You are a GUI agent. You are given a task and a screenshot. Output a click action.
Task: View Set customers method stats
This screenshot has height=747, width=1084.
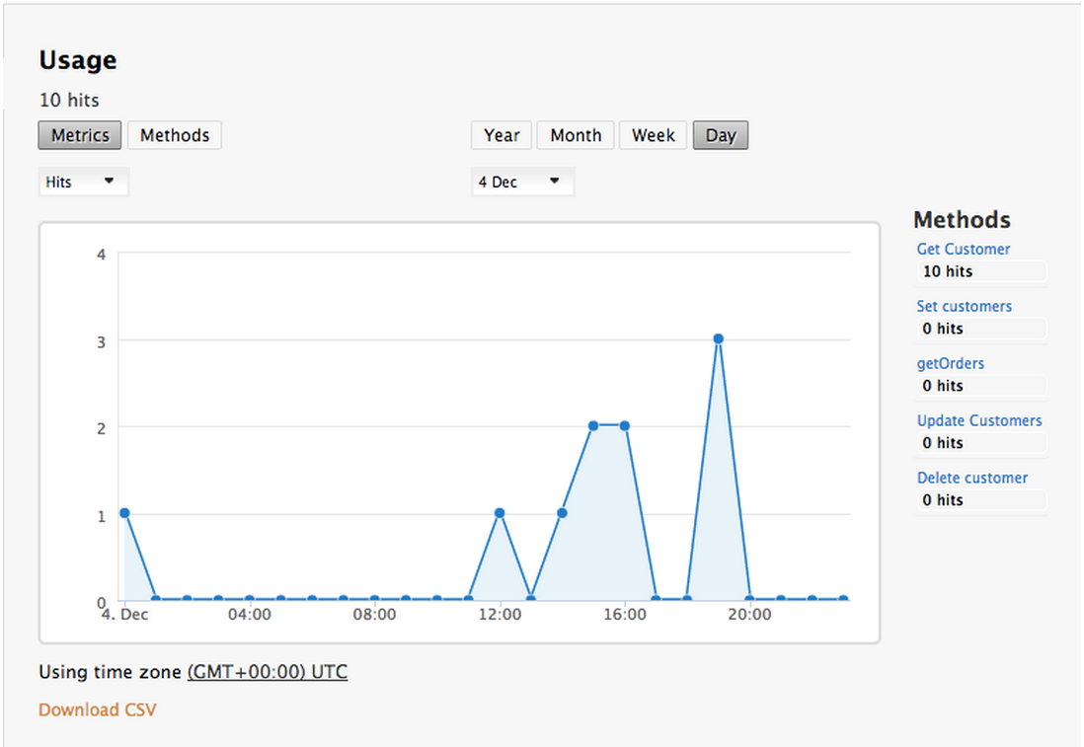coord(964,306)
